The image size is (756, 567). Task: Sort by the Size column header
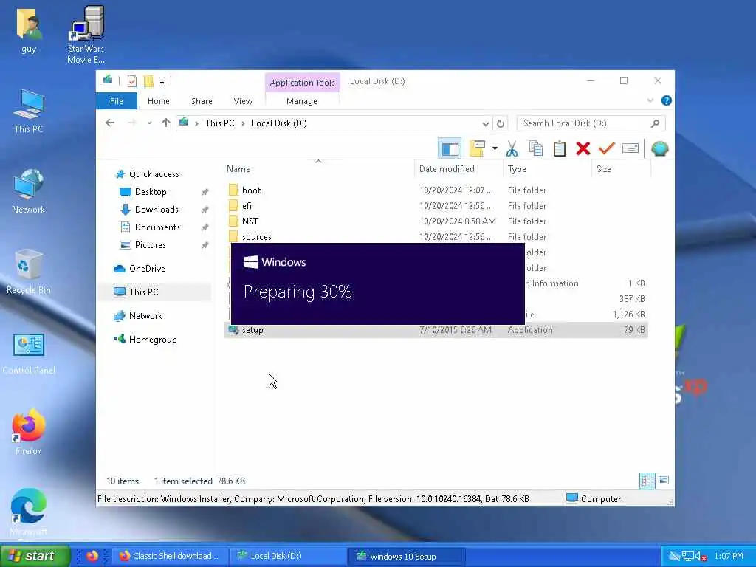point(621,169)
